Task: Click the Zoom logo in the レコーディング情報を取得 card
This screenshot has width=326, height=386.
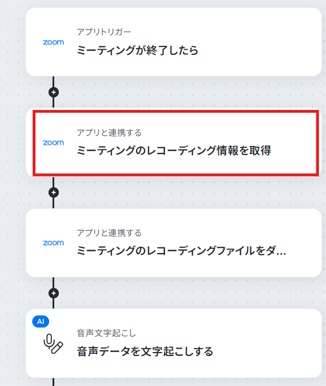Action: [x=54, y=143]
